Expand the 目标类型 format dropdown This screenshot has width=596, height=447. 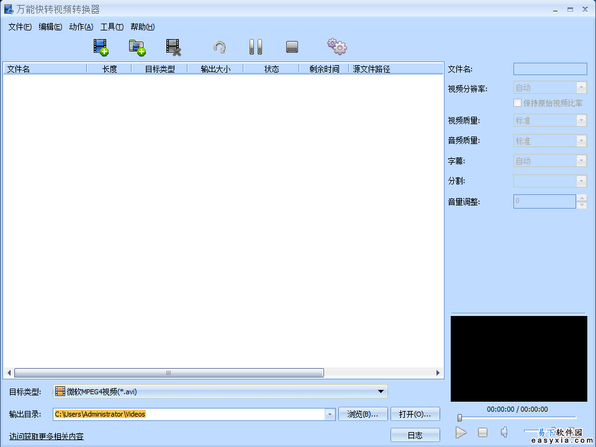pos(381,391)
